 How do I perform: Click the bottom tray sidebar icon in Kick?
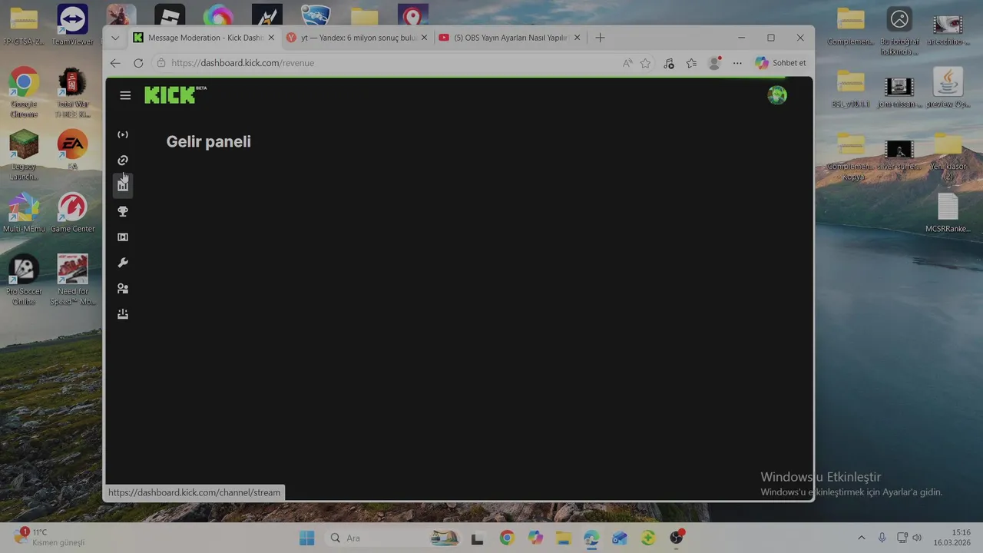tap(123, 314)
